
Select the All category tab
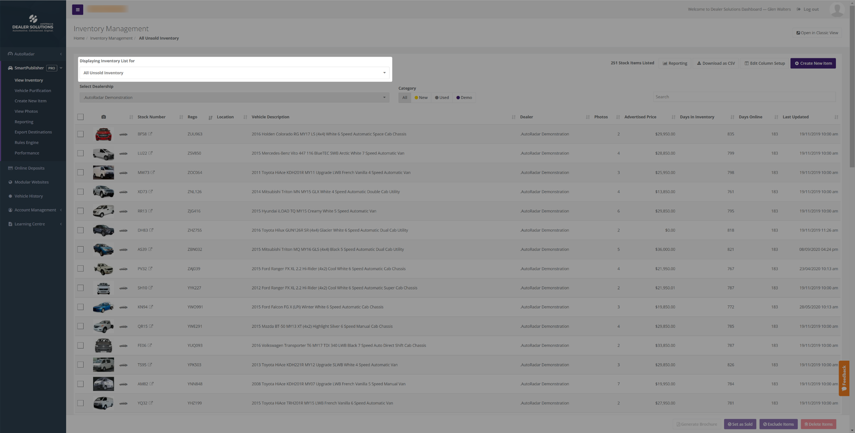tap(405, 97)
